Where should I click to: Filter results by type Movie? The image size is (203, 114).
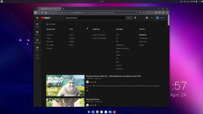[x=71, y=45]
